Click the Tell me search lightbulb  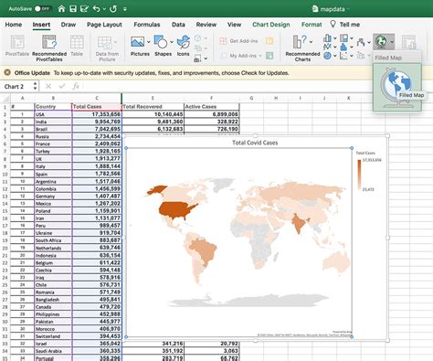pos(333,24)
